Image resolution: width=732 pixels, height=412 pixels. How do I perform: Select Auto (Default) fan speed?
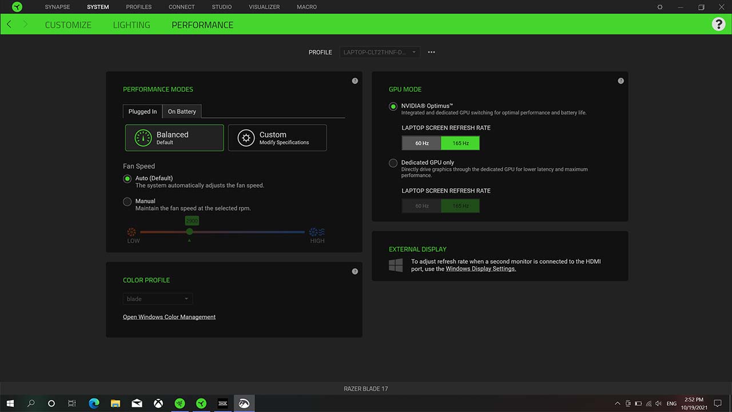point(128,179)
